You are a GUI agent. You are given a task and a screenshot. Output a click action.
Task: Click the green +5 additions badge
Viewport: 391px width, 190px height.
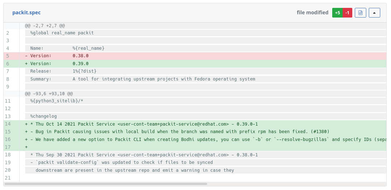337,13
